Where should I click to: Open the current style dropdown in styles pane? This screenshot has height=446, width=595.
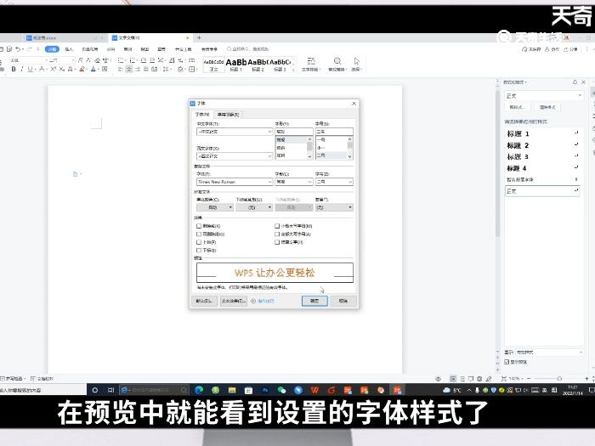pos(543,95)
